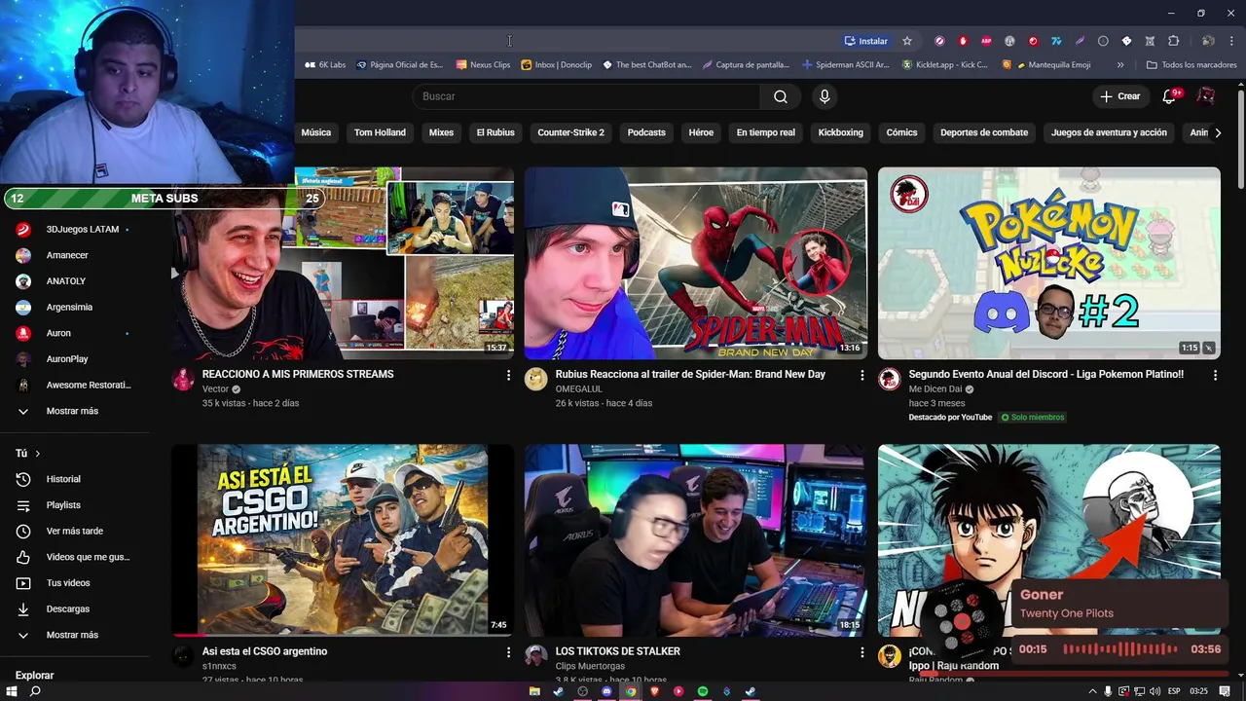Open Clips Muertorgas channel avatar
This screenshot has width=1246, height=701.
point(536,656)
